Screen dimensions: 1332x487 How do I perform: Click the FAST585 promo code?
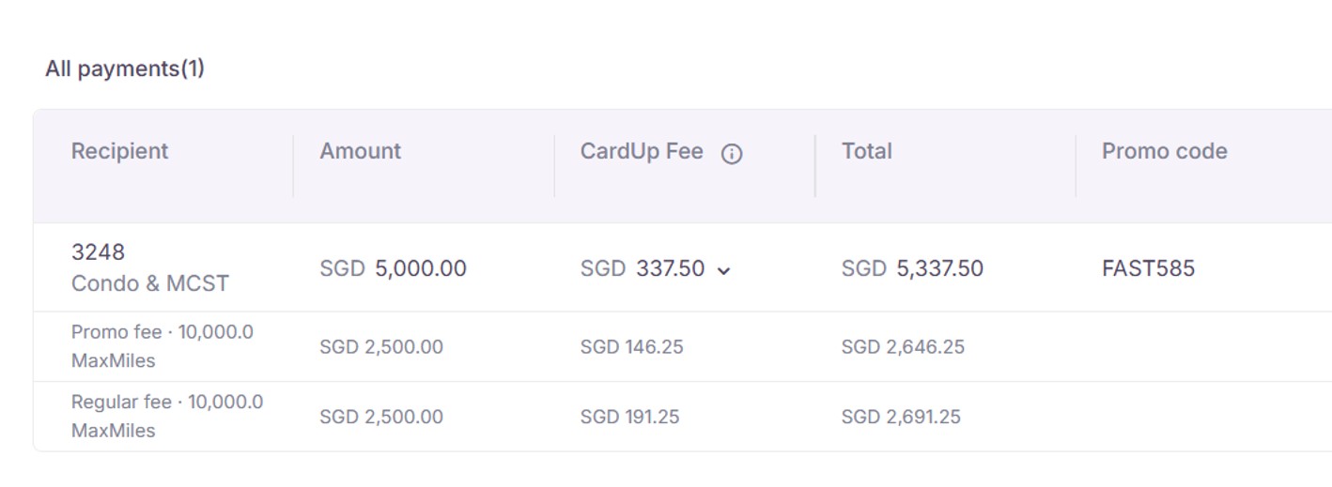click(1148, 268)
